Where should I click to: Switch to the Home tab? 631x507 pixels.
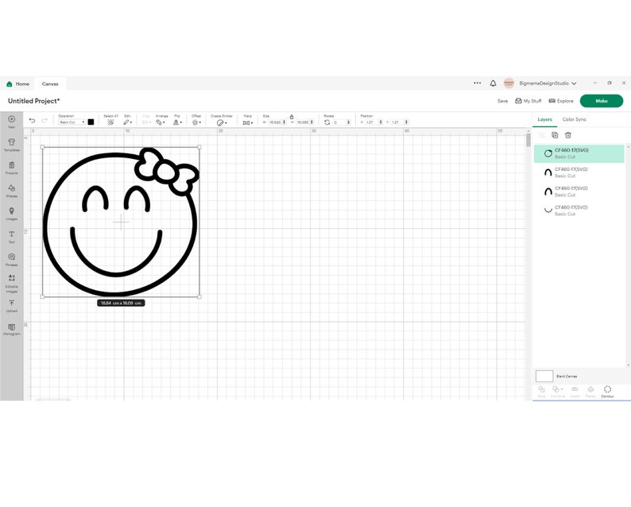(18, 83)
